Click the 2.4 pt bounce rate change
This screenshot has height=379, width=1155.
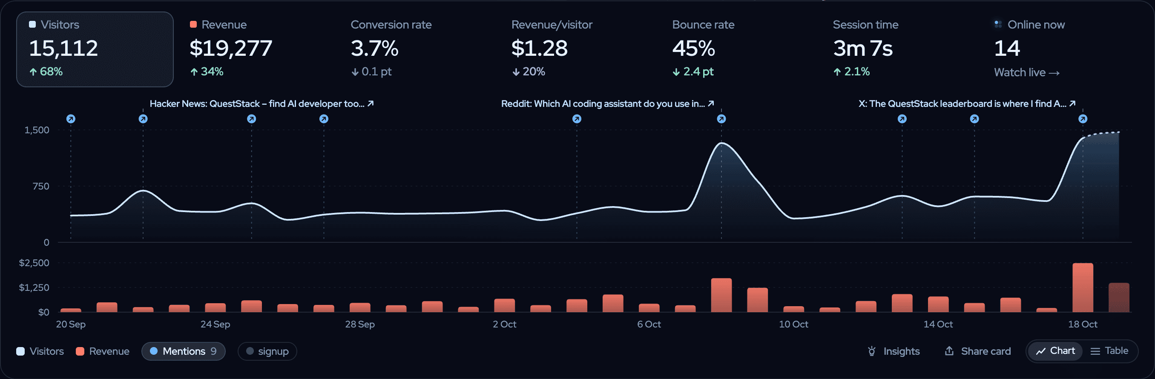pyautogui.click(x=693, y=71)
